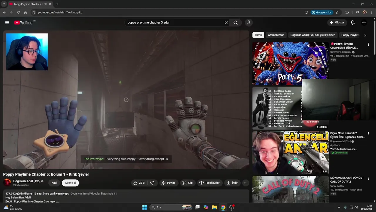376x212 pixels.
Task: Open Chrome media controls icon
Action: tap(357, 12)
